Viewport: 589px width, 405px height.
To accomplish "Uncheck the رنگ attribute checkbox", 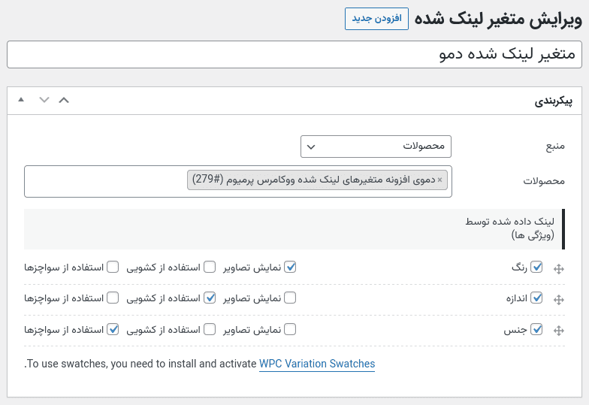I will coord(536,267).
